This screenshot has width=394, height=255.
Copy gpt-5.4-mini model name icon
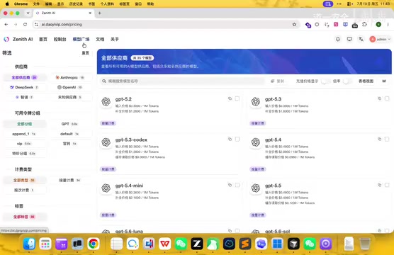[x=230, y=185]
